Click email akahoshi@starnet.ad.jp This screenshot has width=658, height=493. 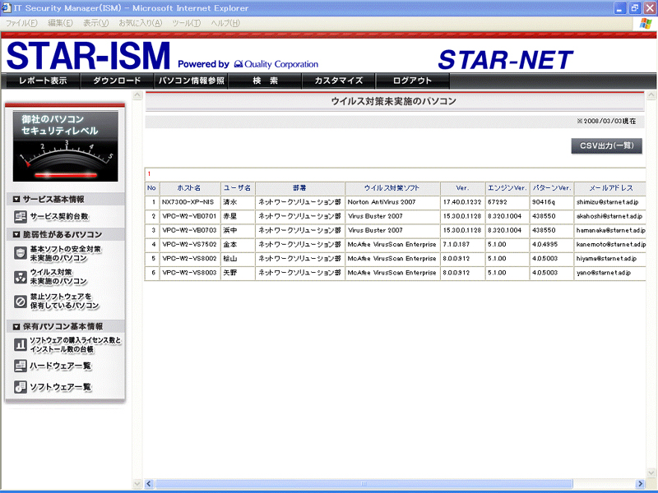[x=609, y=216]
